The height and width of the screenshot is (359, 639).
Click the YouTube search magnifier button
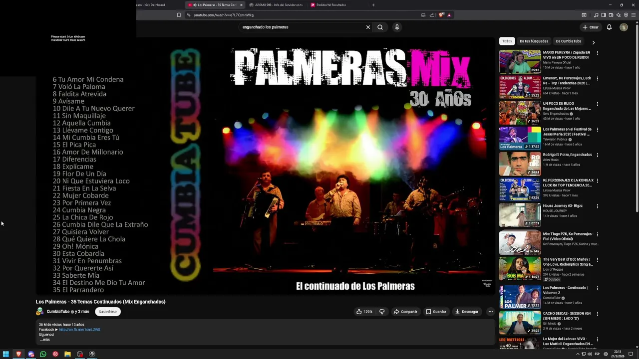click(x=380, y=27)
